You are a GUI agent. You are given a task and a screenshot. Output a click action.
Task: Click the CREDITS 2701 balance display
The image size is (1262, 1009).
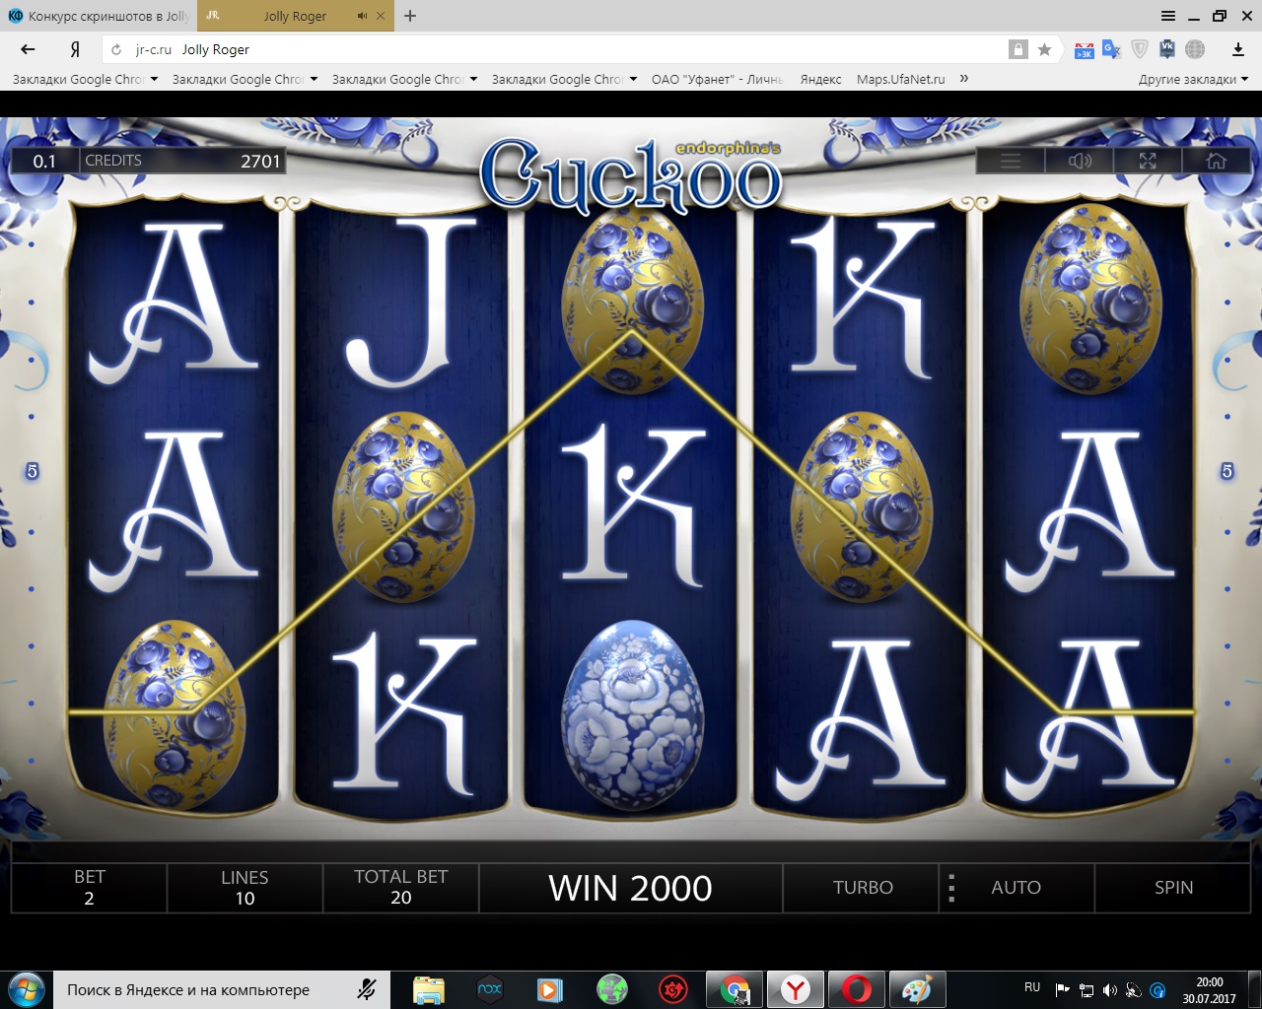coord(183,161)
